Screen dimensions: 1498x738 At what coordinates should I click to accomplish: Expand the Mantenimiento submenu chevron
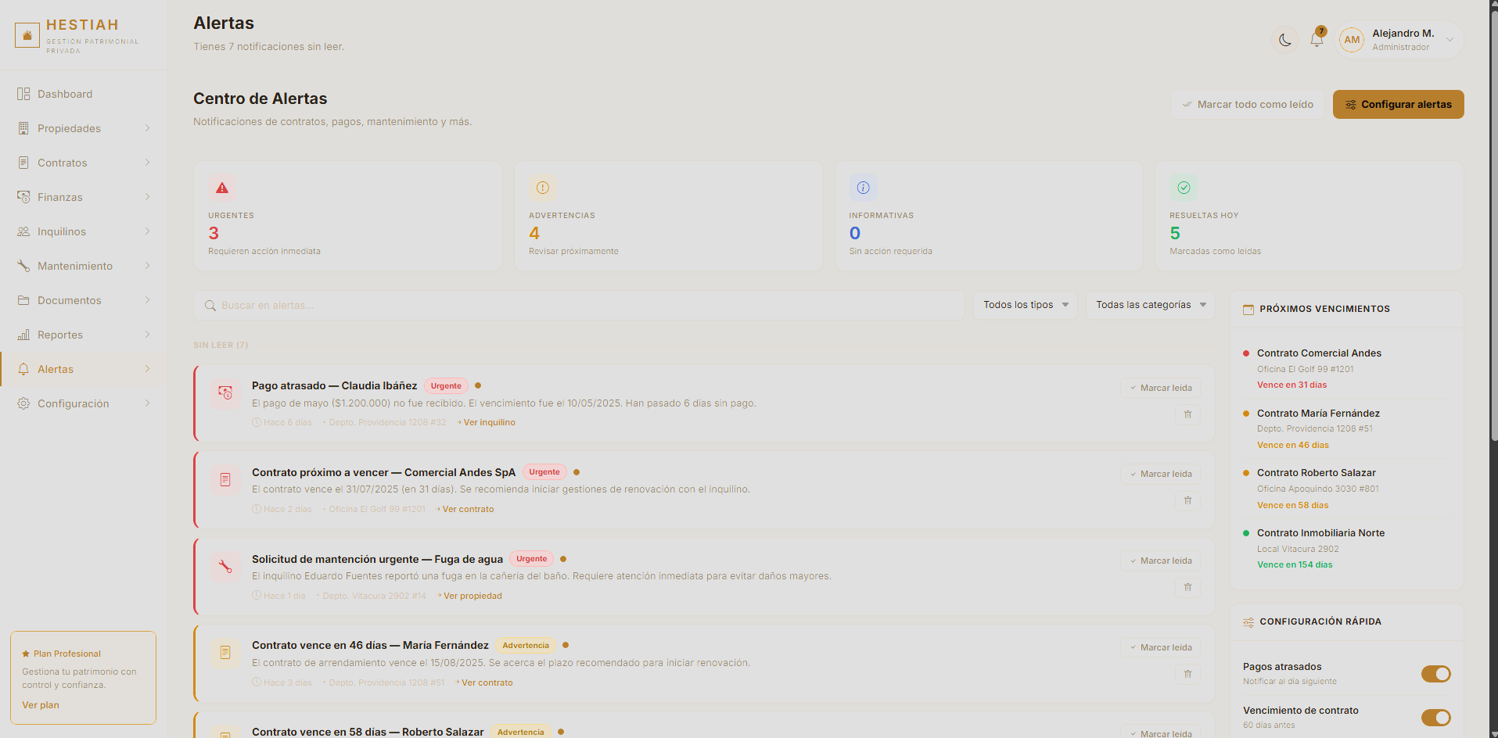147,266
